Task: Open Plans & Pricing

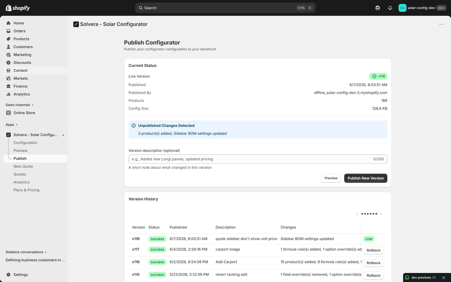Action: coord(26,190)
